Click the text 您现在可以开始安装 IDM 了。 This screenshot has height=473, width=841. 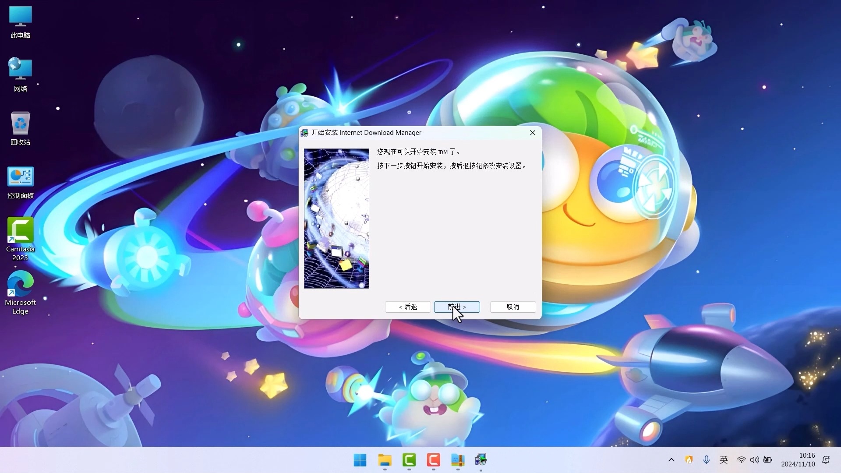[x=419, y=152]
